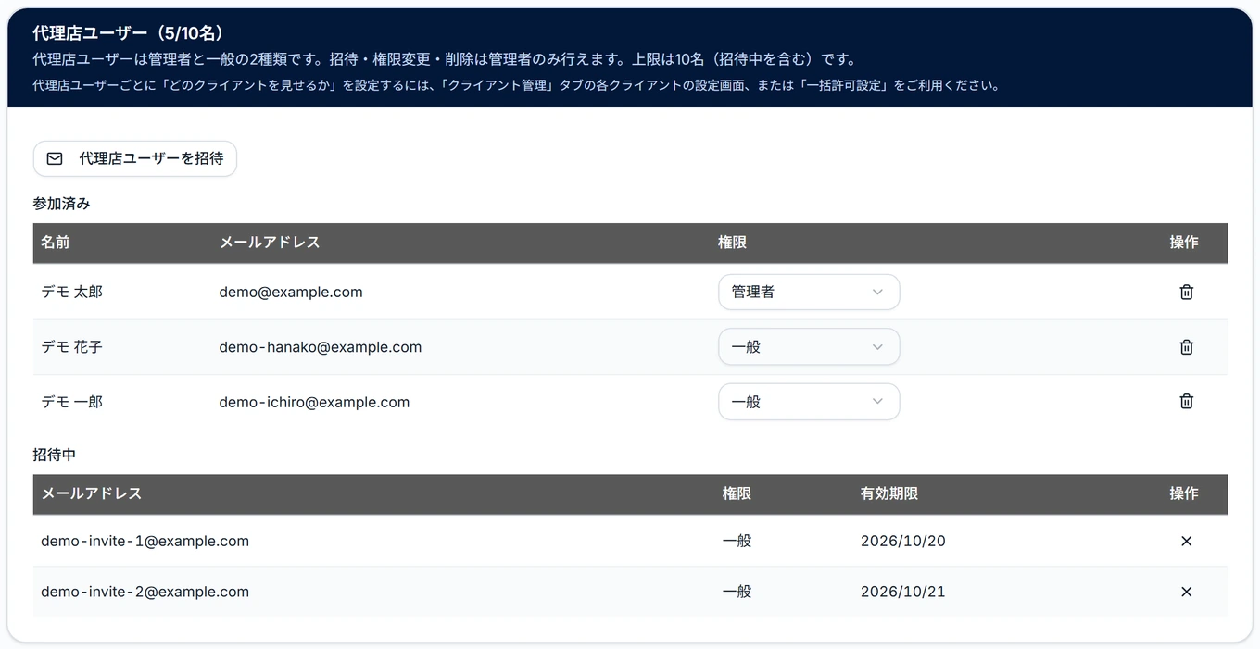Click chevron arrow in 管理者 dropdown
The width and height of the screenshot is (1260, 649).
point(877,292)
